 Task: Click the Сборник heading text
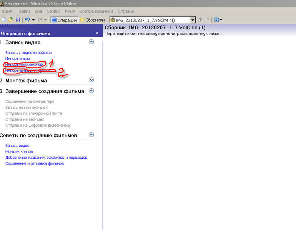click(155, 28)
